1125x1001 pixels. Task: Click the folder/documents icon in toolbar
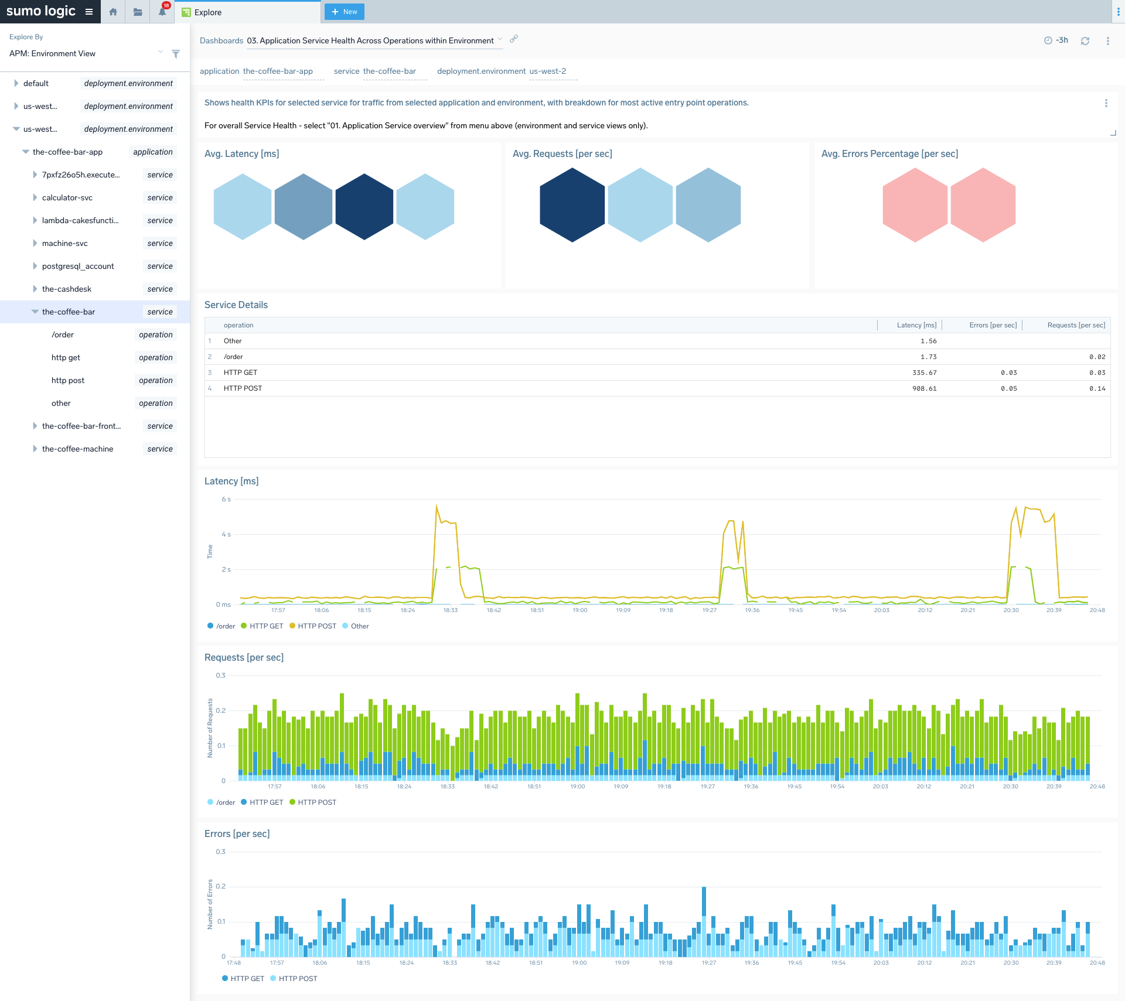pyautogui.click(x=138, y=12)
